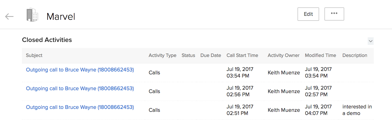Click the Call Start Time column header
392x120 pixels.
tap(242, 55)
